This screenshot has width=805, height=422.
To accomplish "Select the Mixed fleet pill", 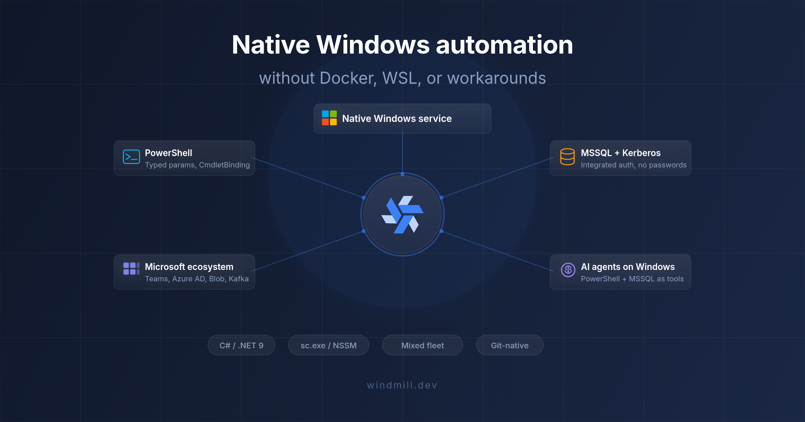I will [422, 345].
